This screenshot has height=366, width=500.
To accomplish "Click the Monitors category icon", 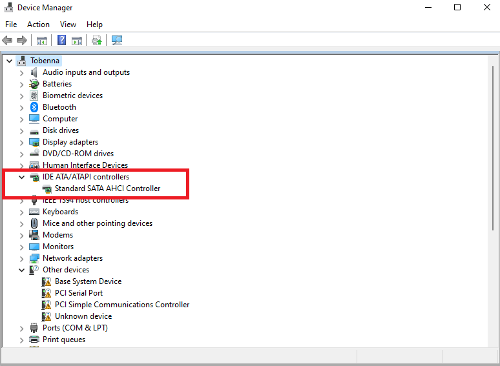I will coord(34,247).
